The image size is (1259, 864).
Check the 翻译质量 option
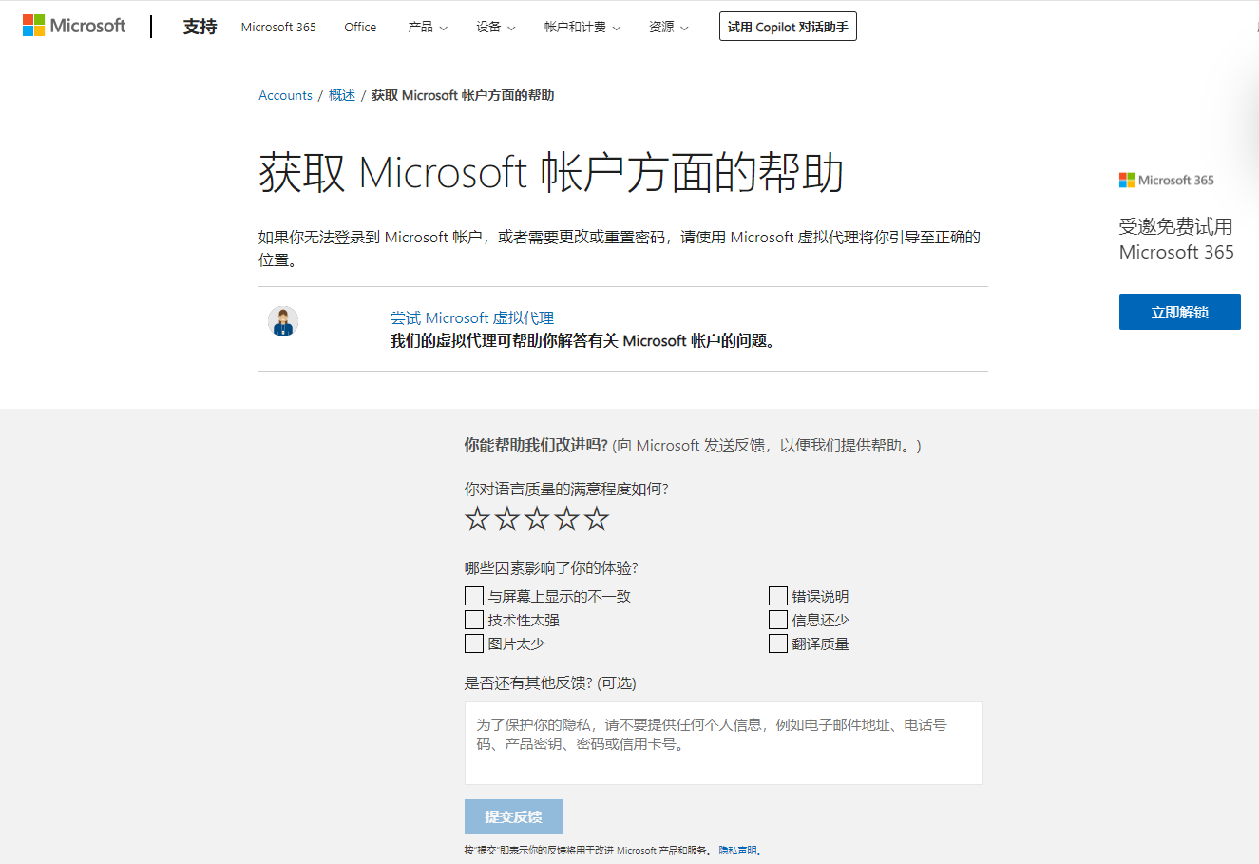[776, 643]
